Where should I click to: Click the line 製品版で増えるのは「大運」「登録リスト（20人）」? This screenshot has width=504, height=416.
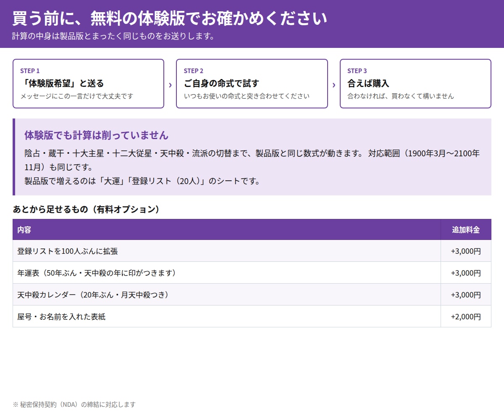(142, 181)
